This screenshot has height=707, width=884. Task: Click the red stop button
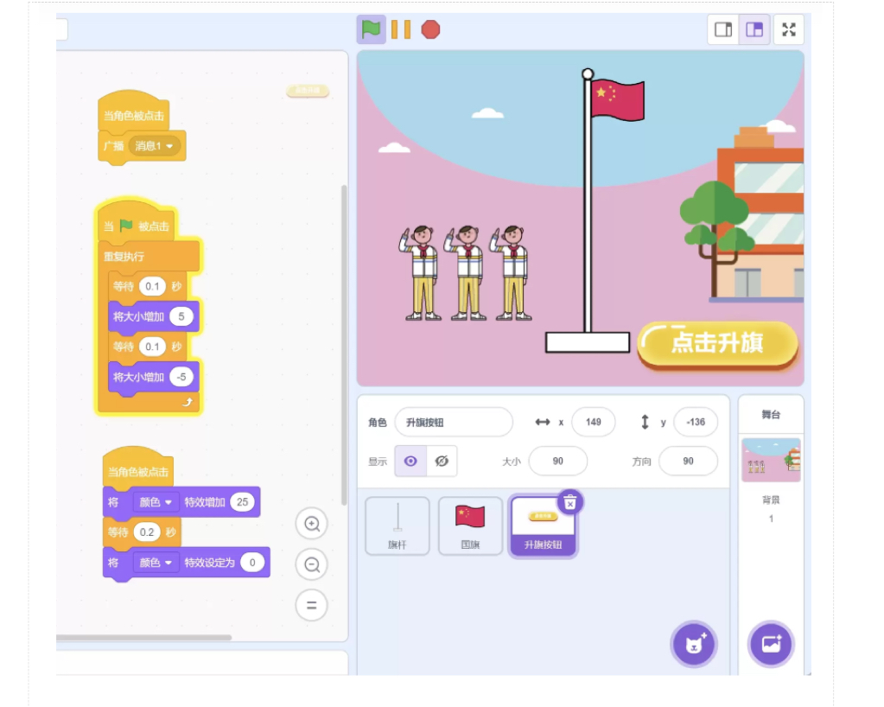pos(430,29)
